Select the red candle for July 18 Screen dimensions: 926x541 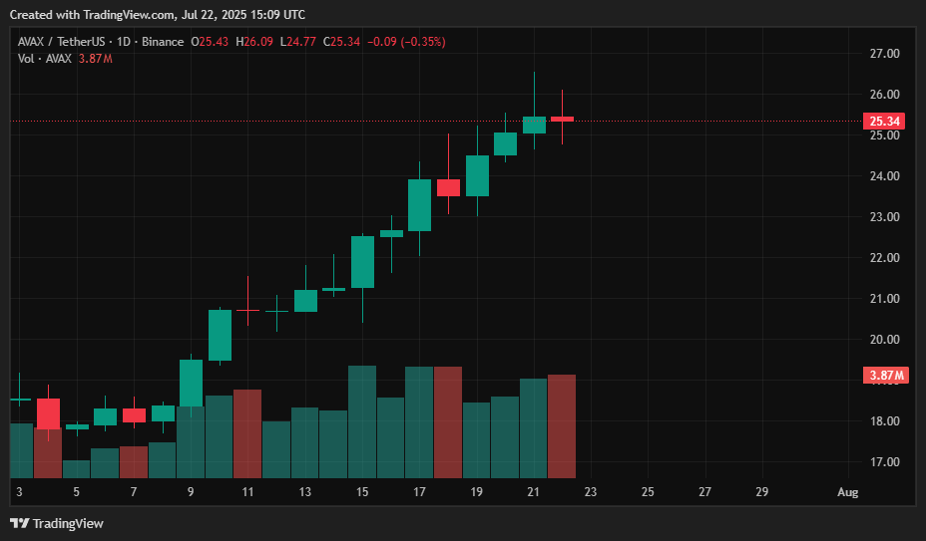coord(448,187)
